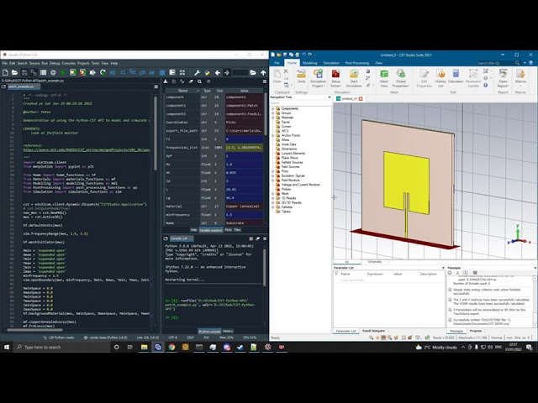Open the Global Properties dropdown
The height and width of the screenshot is (403, 538).
tap(400, 84)
